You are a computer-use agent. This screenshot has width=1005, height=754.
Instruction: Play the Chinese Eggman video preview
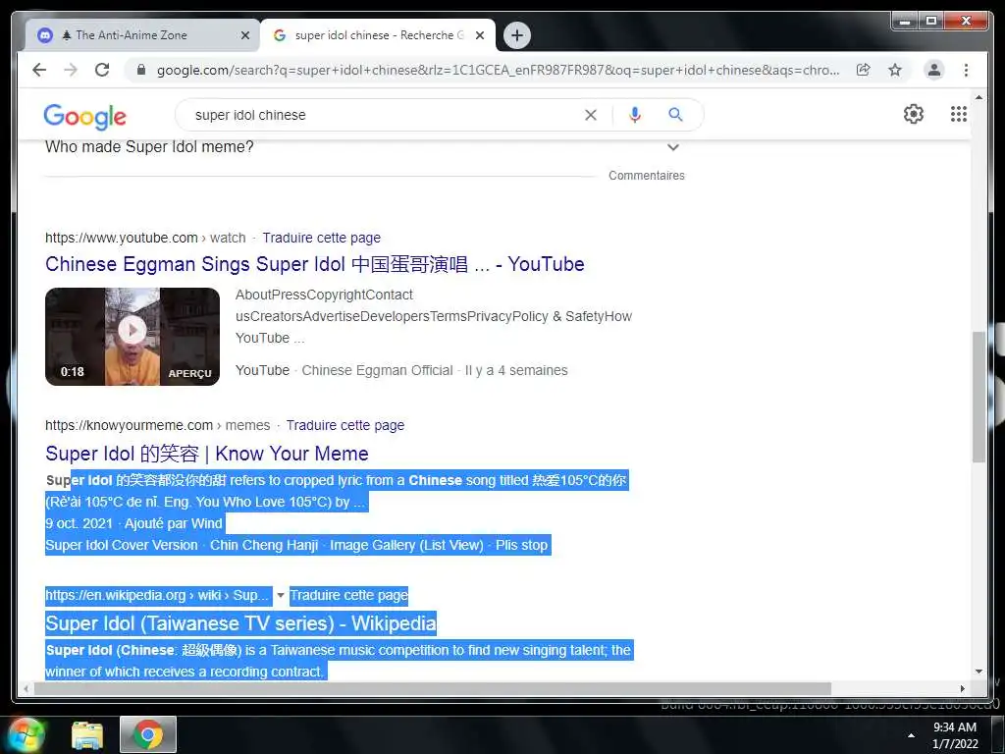(132, 330)
